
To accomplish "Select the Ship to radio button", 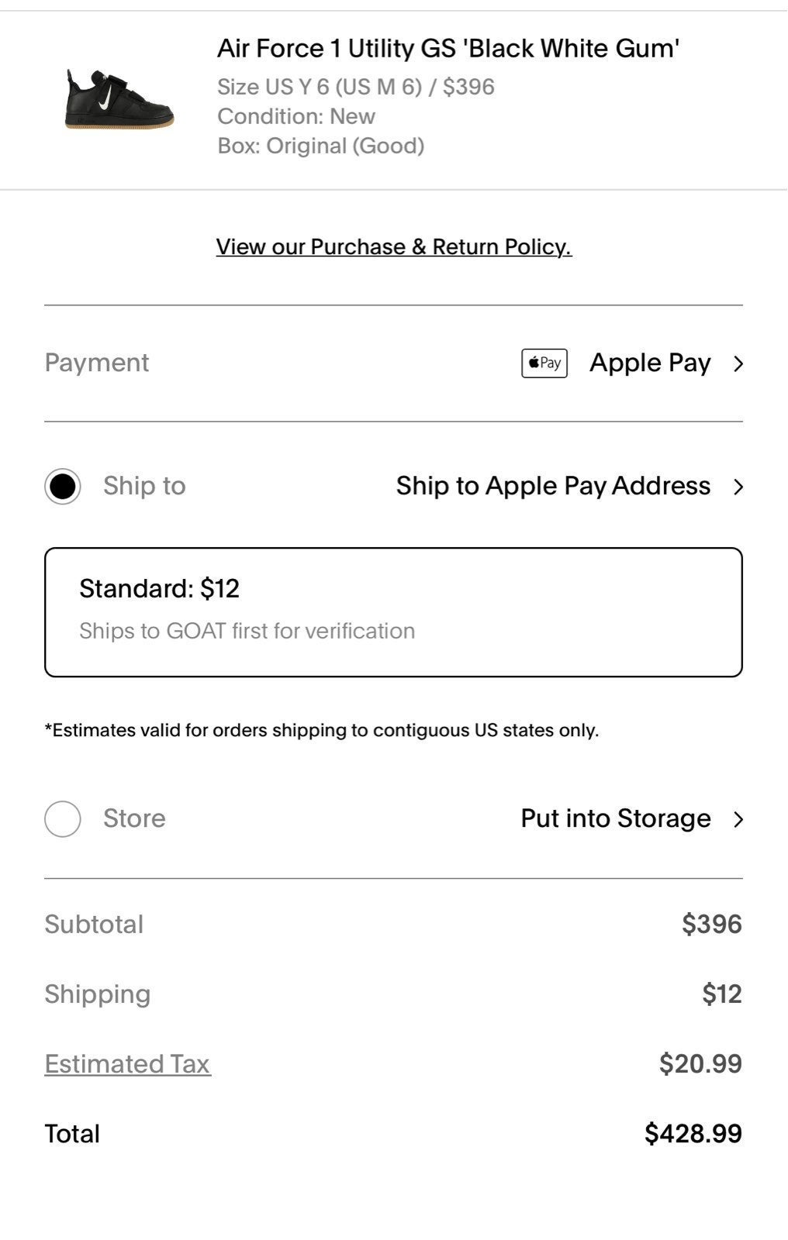I will (63, 487).
